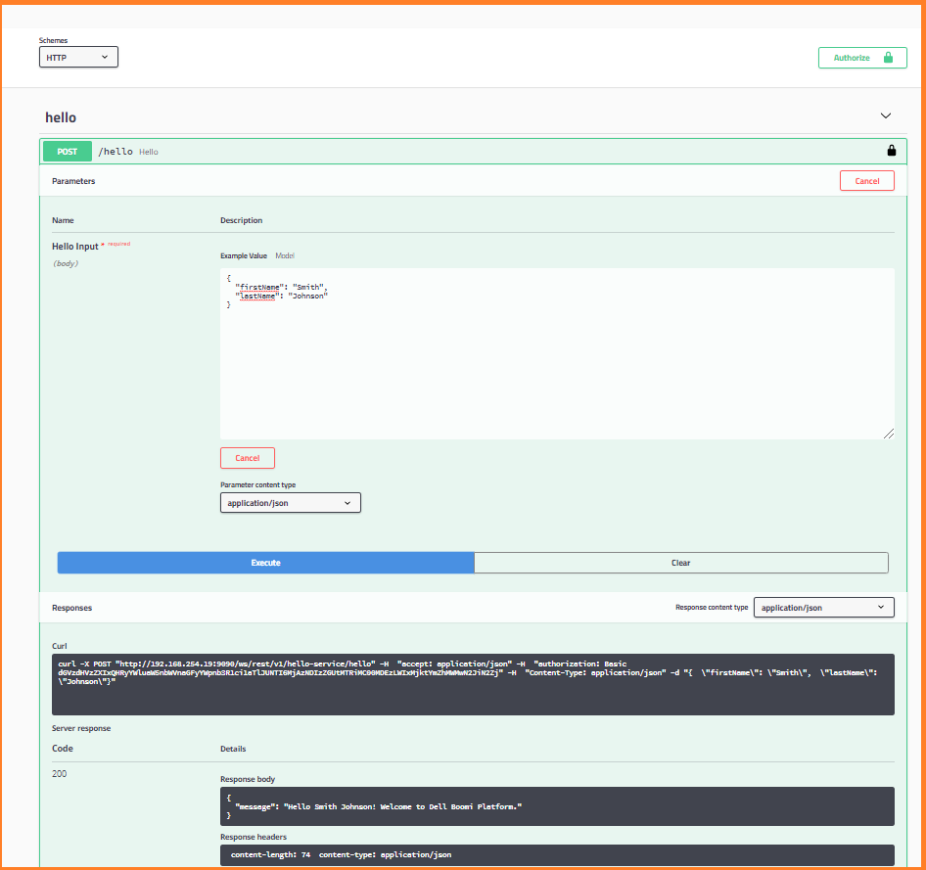This screenshot has height=870, width=926.
Task: Click Cancel below the request body editor
Action: 248,458
